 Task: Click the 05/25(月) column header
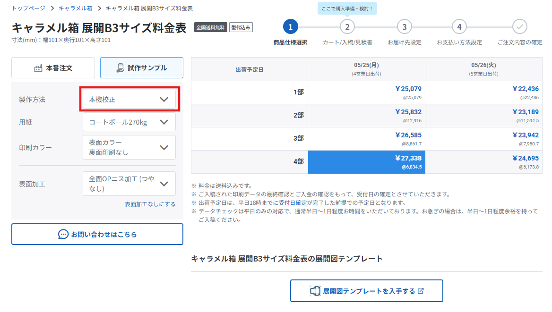coord(366,69)
